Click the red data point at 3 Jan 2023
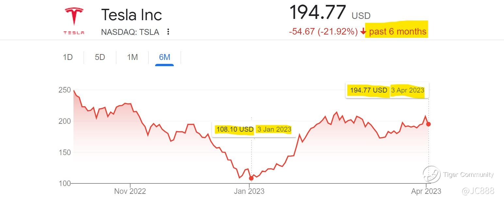504x202 pixels. coord(251,178)
